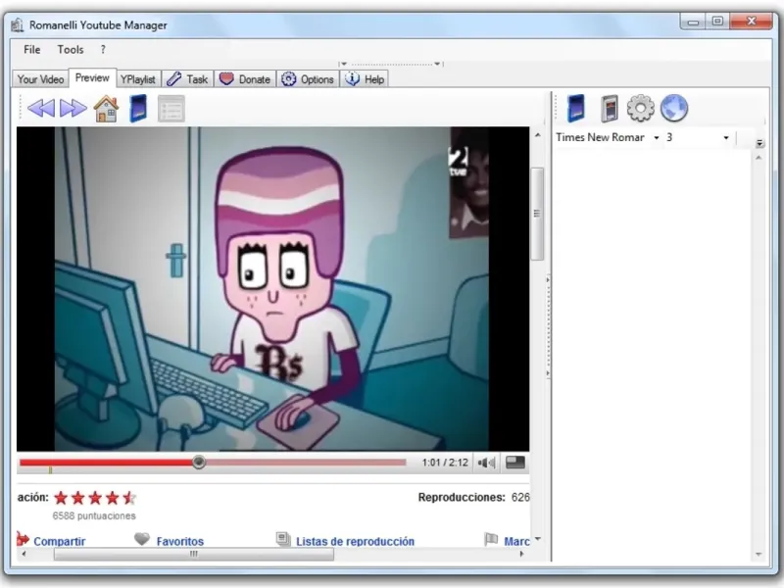This screenshot has width=784, height=588.
Task: Click the Listas de reproducción link
Action: [x=355, y=541]
